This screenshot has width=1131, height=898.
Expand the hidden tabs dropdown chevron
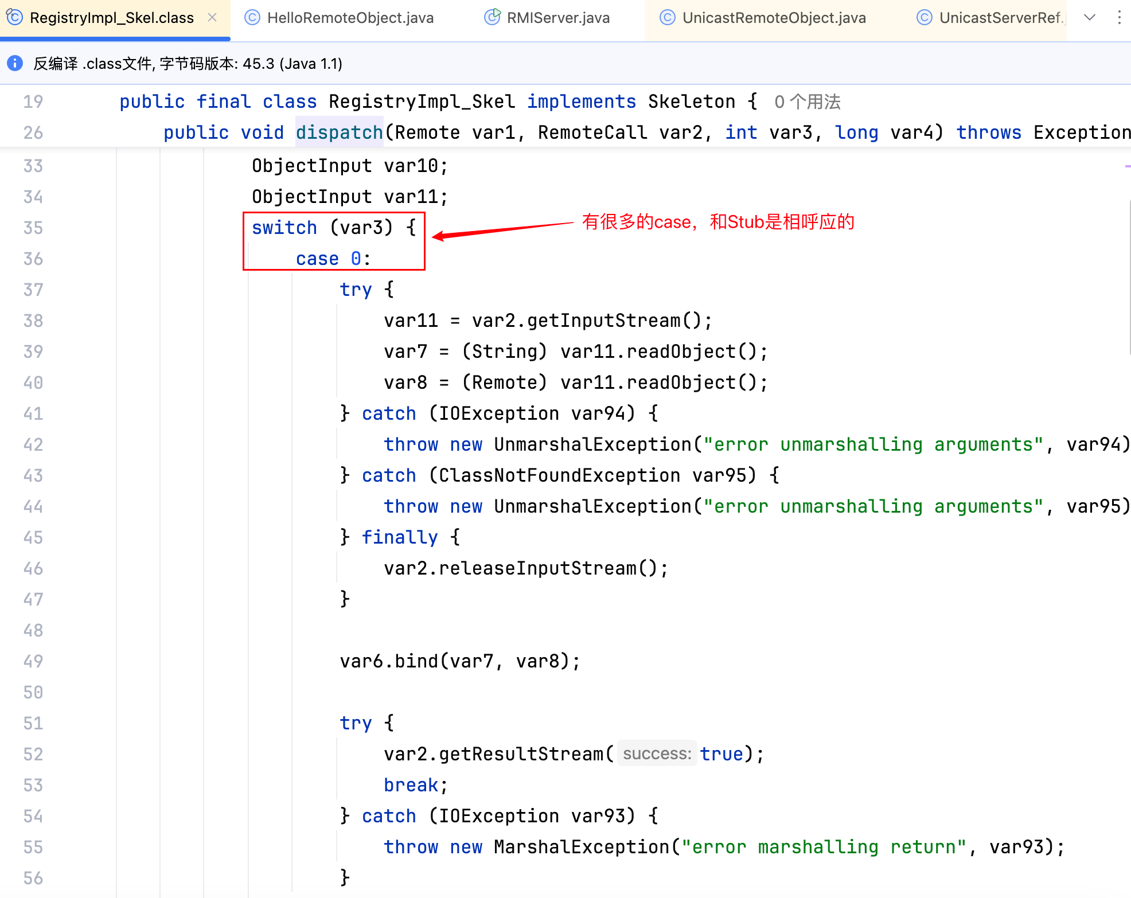(x=1090, y=18)
